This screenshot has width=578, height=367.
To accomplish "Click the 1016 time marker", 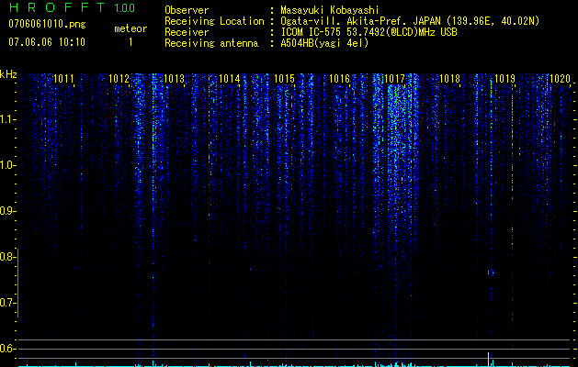I will (339, 79).
